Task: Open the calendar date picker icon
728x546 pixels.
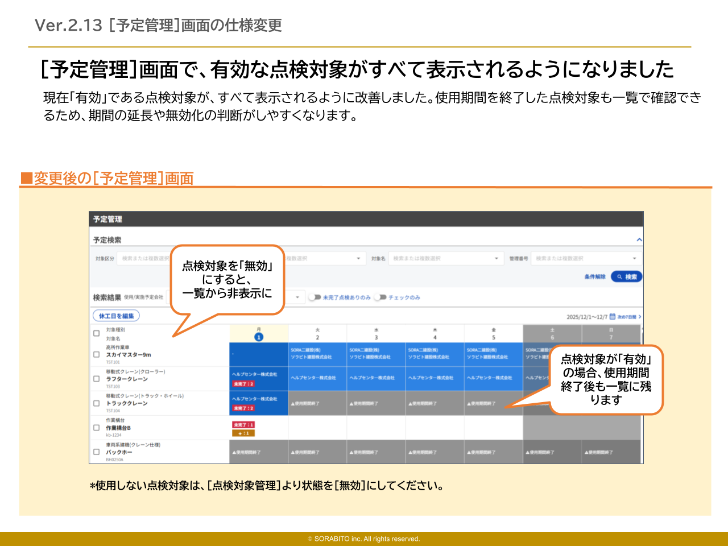Action: 613,317
